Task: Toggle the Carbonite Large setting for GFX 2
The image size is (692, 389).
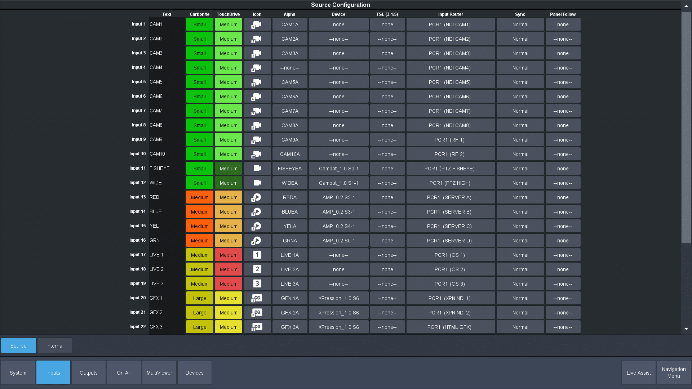Action: 200,313
